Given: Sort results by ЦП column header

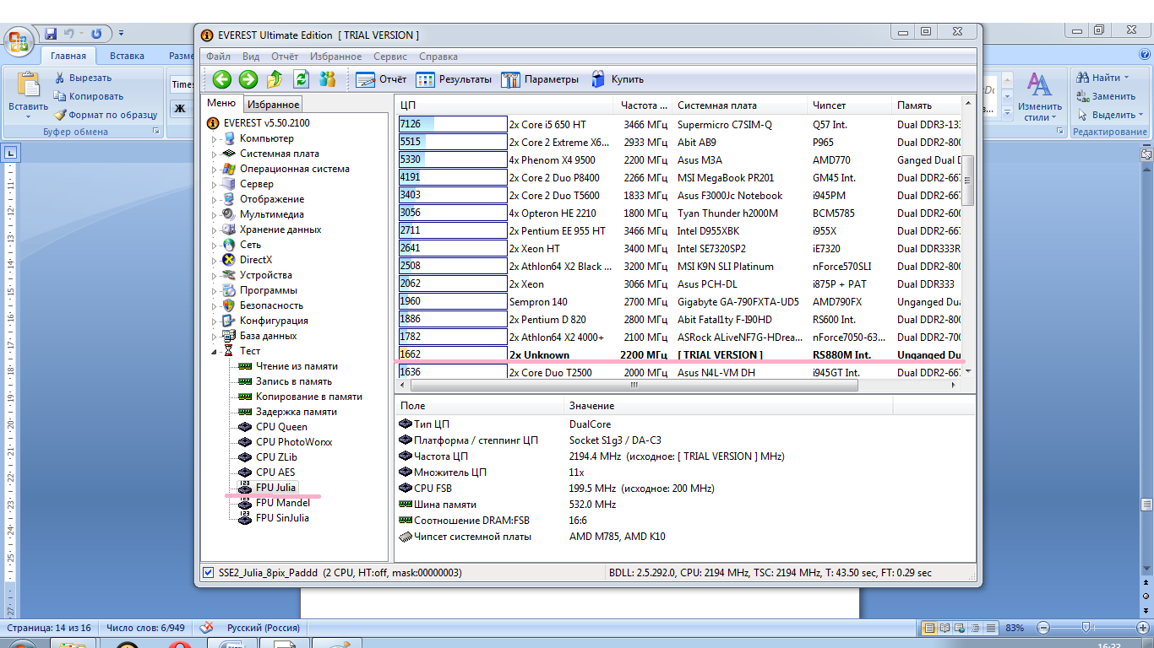Looking at the screenshot, I should pos(504,105).
